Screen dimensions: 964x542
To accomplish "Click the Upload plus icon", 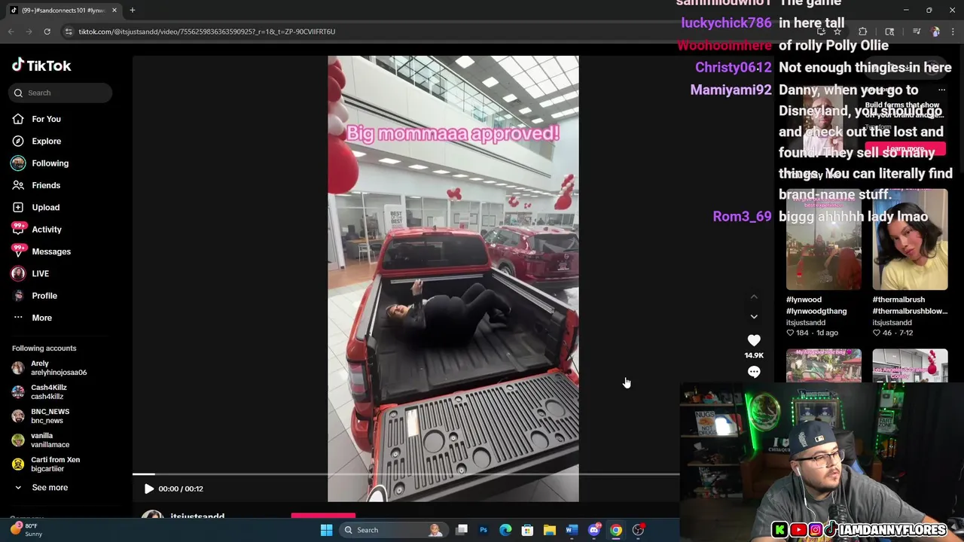I will tap(18, 207).
